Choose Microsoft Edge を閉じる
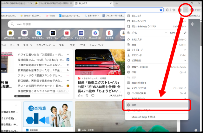Screen dimensions: 203x133 coord(157,117)
